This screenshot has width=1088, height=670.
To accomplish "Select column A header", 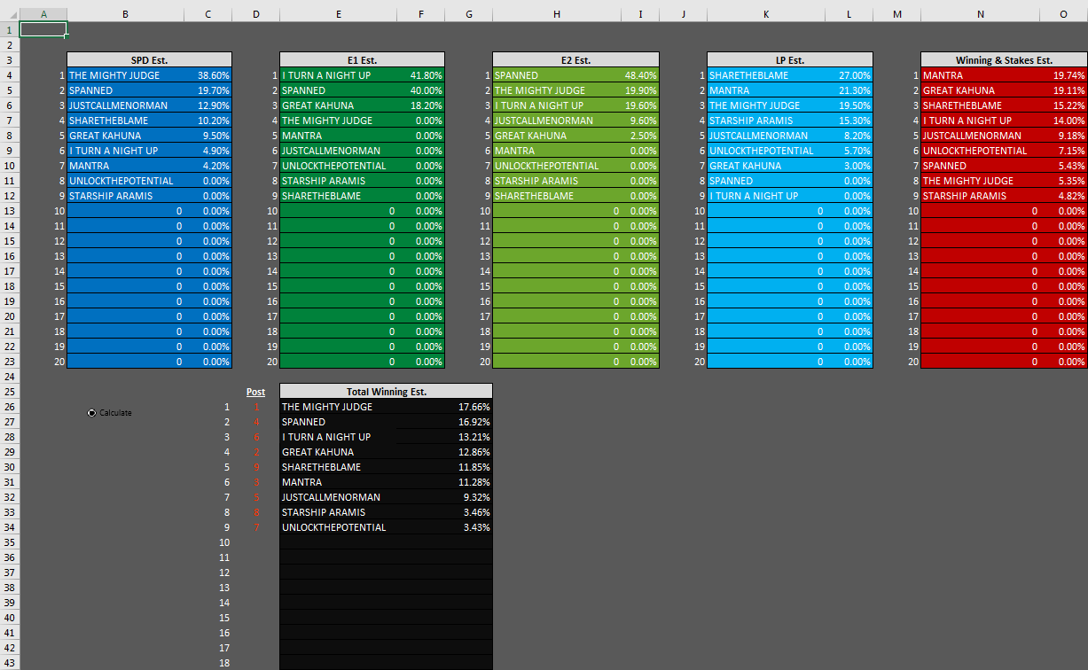I will pyautogui.click(x=43, y=14).
